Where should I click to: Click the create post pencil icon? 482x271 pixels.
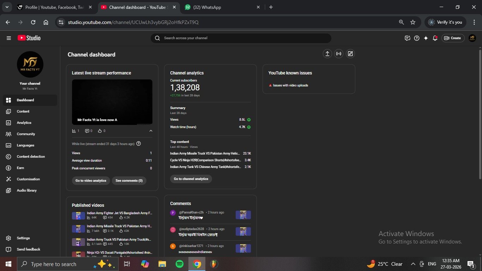tap(350, 54)
